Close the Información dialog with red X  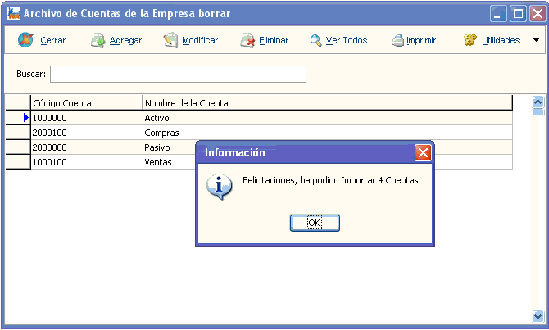click(x=423, y=153)
